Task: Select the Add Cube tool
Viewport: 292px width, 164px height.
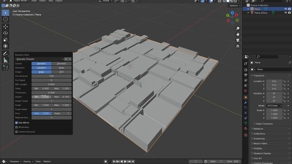Action: (5, 67)
